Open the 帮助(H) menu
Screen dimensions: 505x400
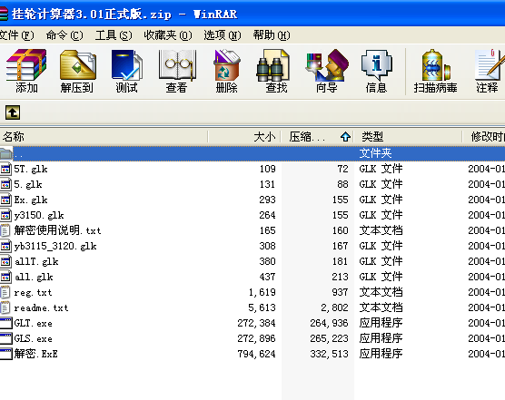[x=272, y=35]
